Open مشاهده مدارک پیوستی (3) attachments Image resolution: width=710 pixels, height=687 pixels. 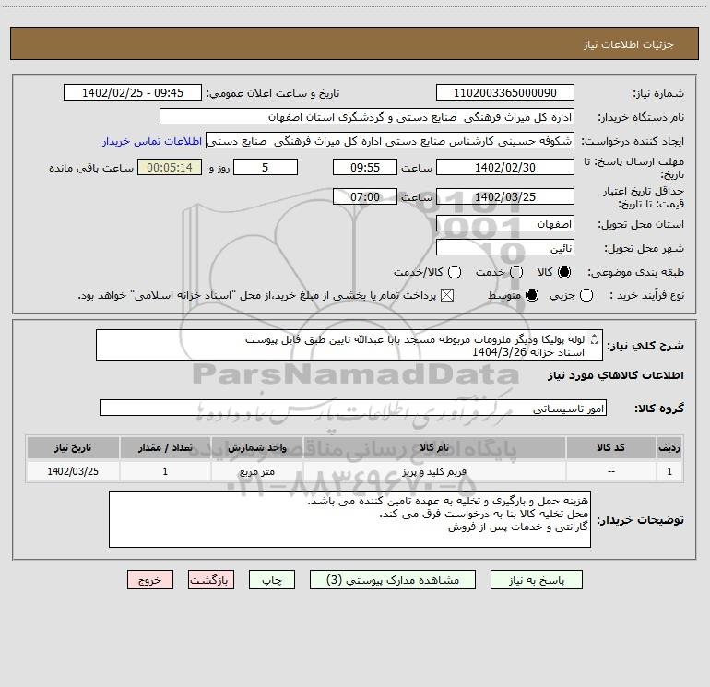point(393,580)
